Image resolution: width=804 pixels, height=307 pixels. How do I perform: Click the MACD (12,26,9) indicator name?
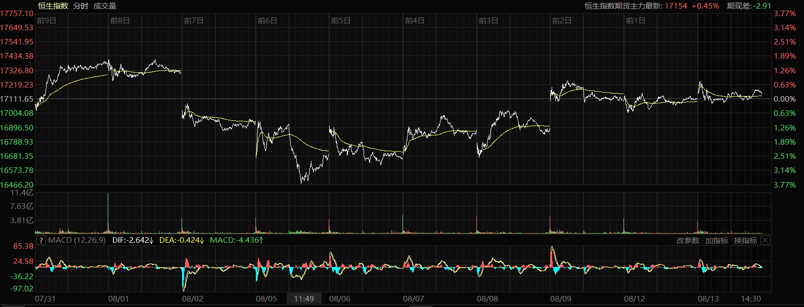(77, 240)
